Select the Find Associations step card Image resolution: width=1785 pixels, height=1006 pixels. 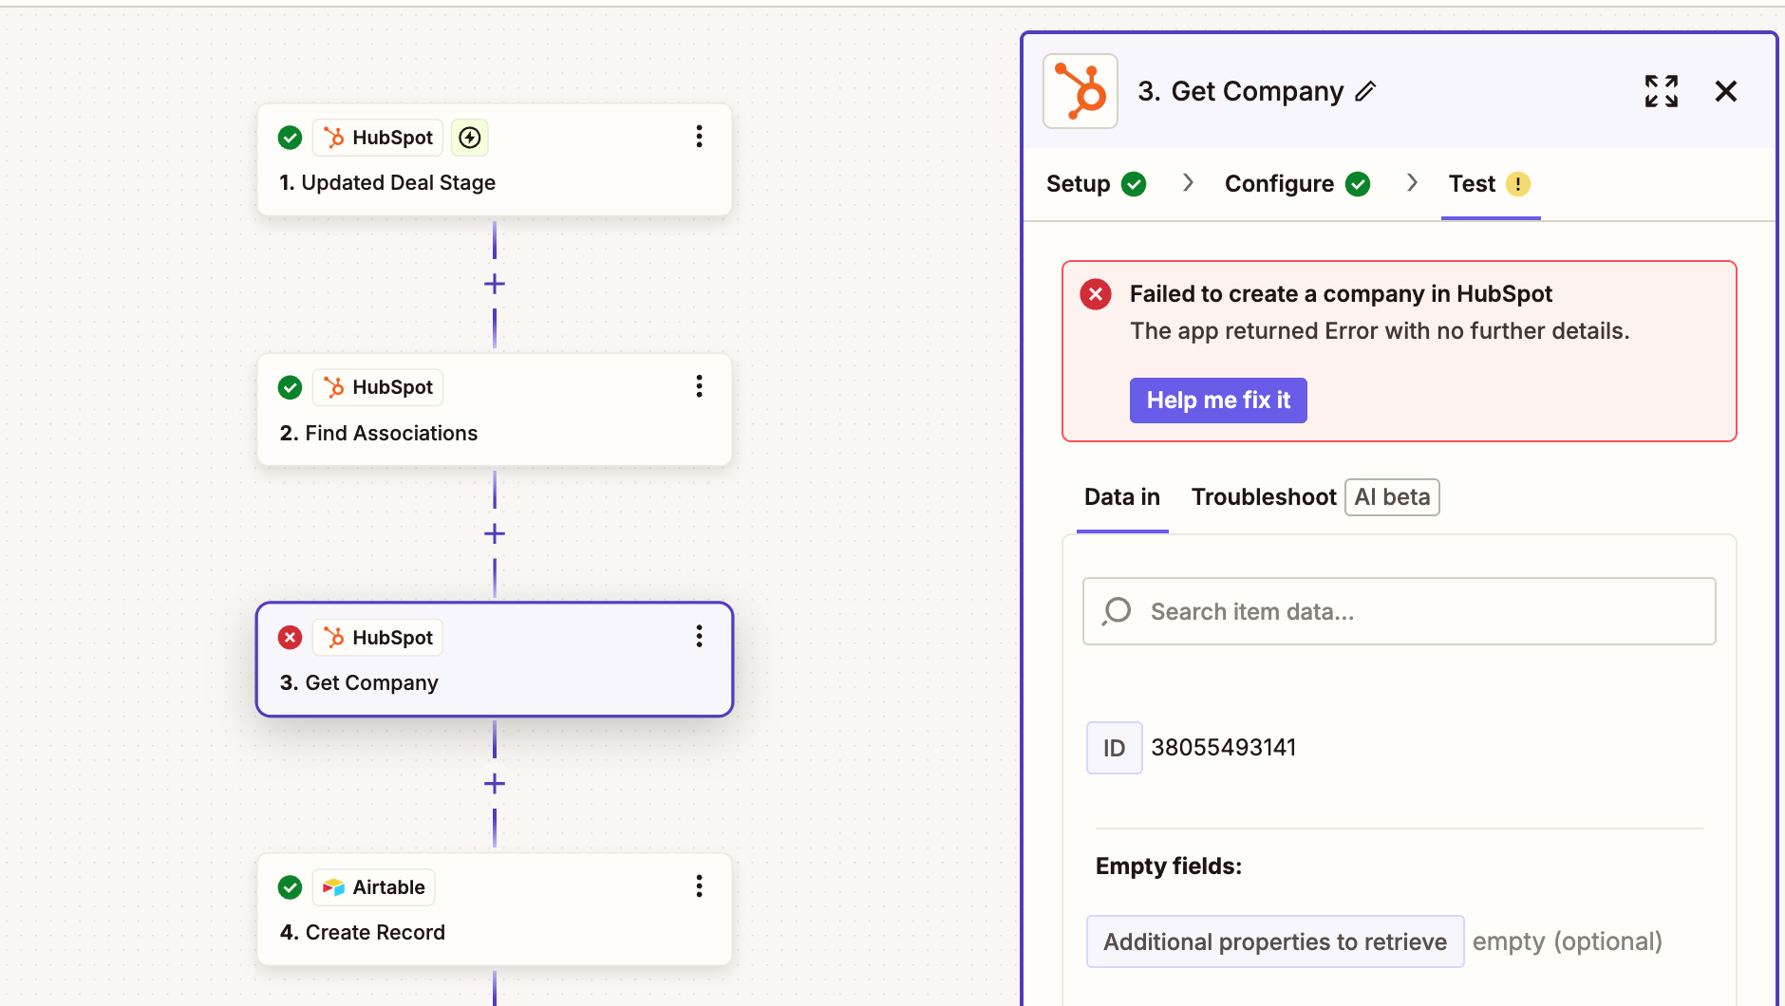point(495,409)
